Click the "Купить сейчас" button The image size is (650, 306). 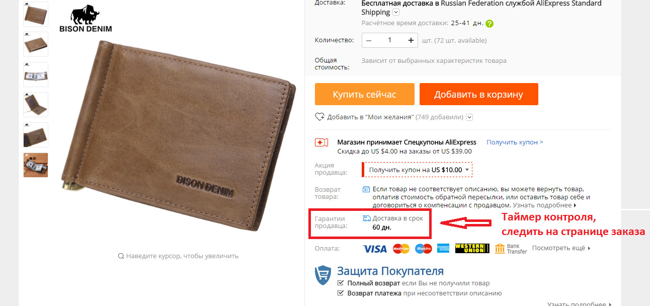click(x=365, y=94)
